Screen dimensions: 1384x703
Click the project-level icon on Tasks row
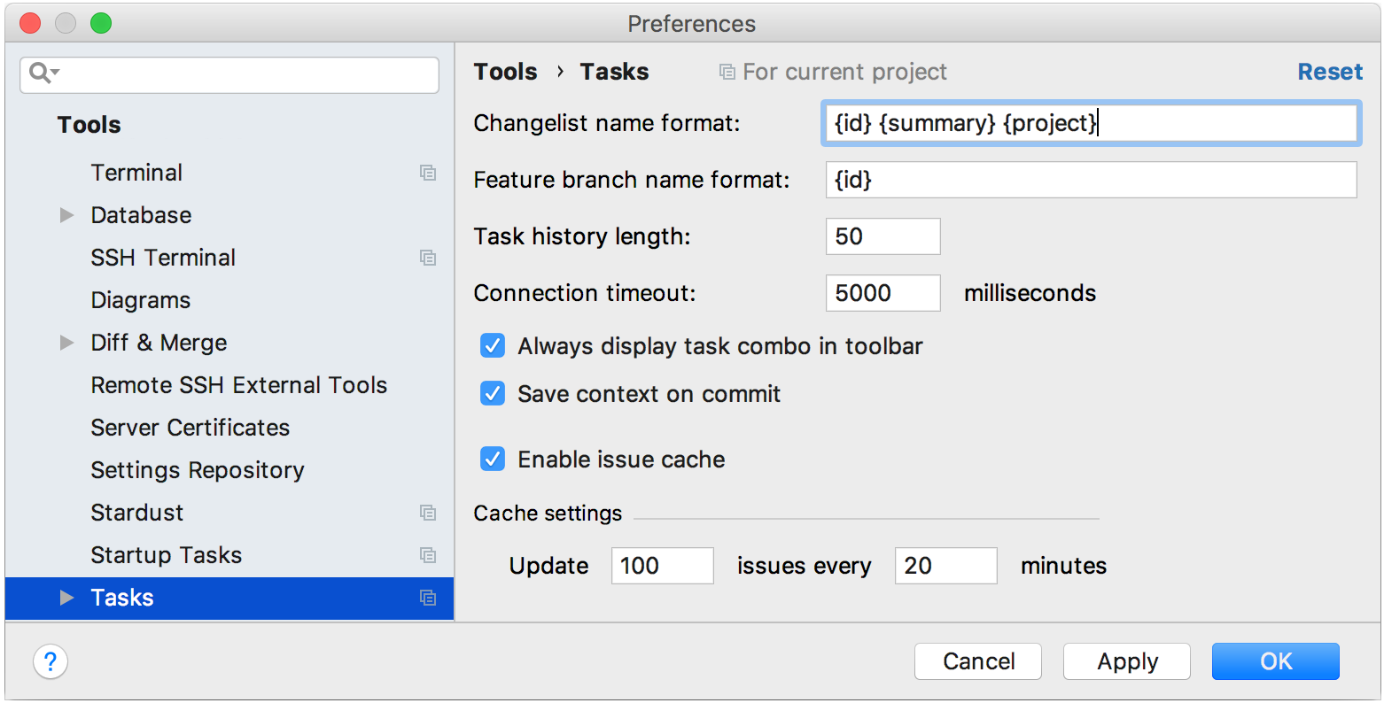428,599
